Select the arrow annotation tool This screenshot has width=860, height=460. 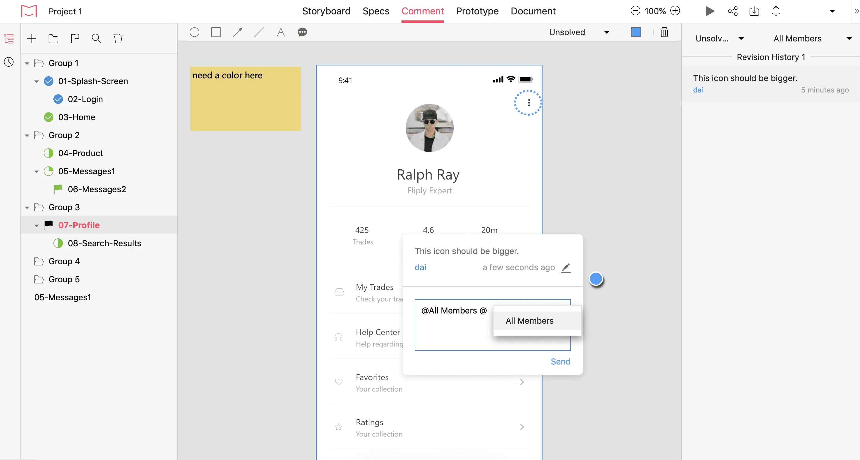pyautogui.click(x=238, y=32)
